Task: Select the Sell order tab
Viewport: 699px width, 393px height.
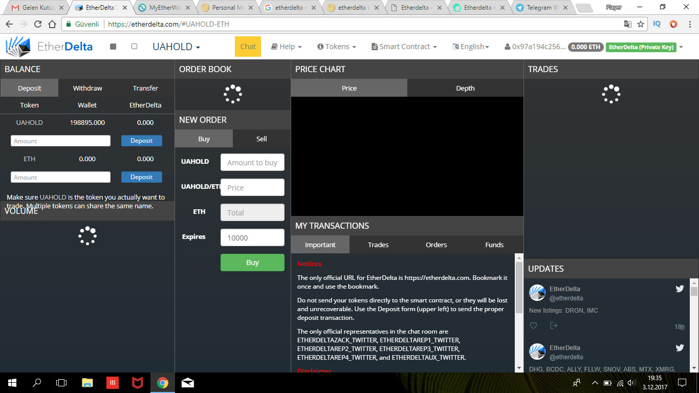Action: 261,139
